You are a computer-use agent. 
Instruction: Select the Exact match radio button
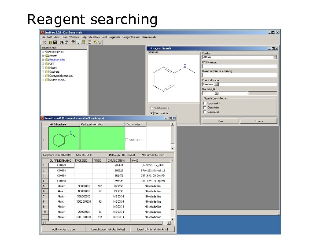[151, 113]
